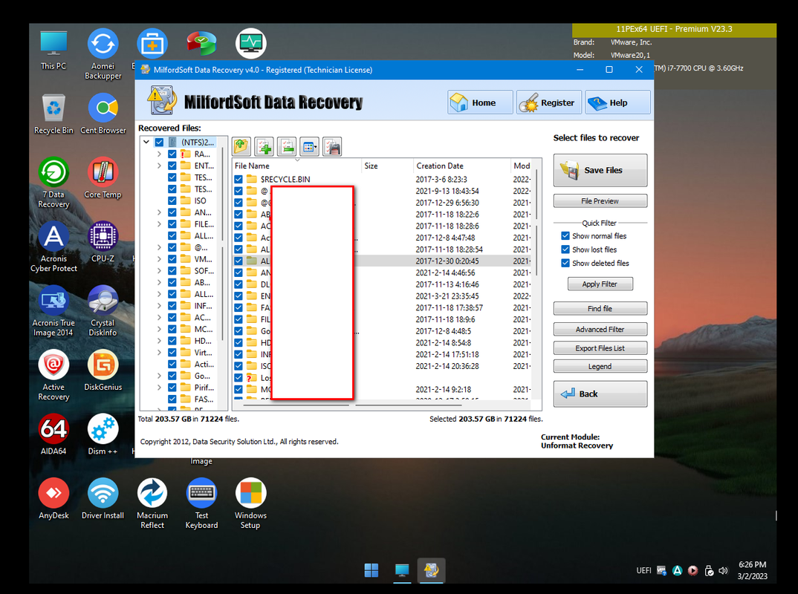798x594 pixels.
Task: Open Test Keyboard desktop shortcut
Action: [201, 503]
